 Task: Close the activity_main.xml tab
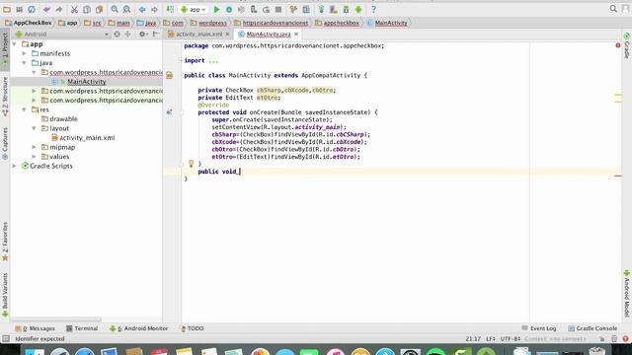click(227, 35)
